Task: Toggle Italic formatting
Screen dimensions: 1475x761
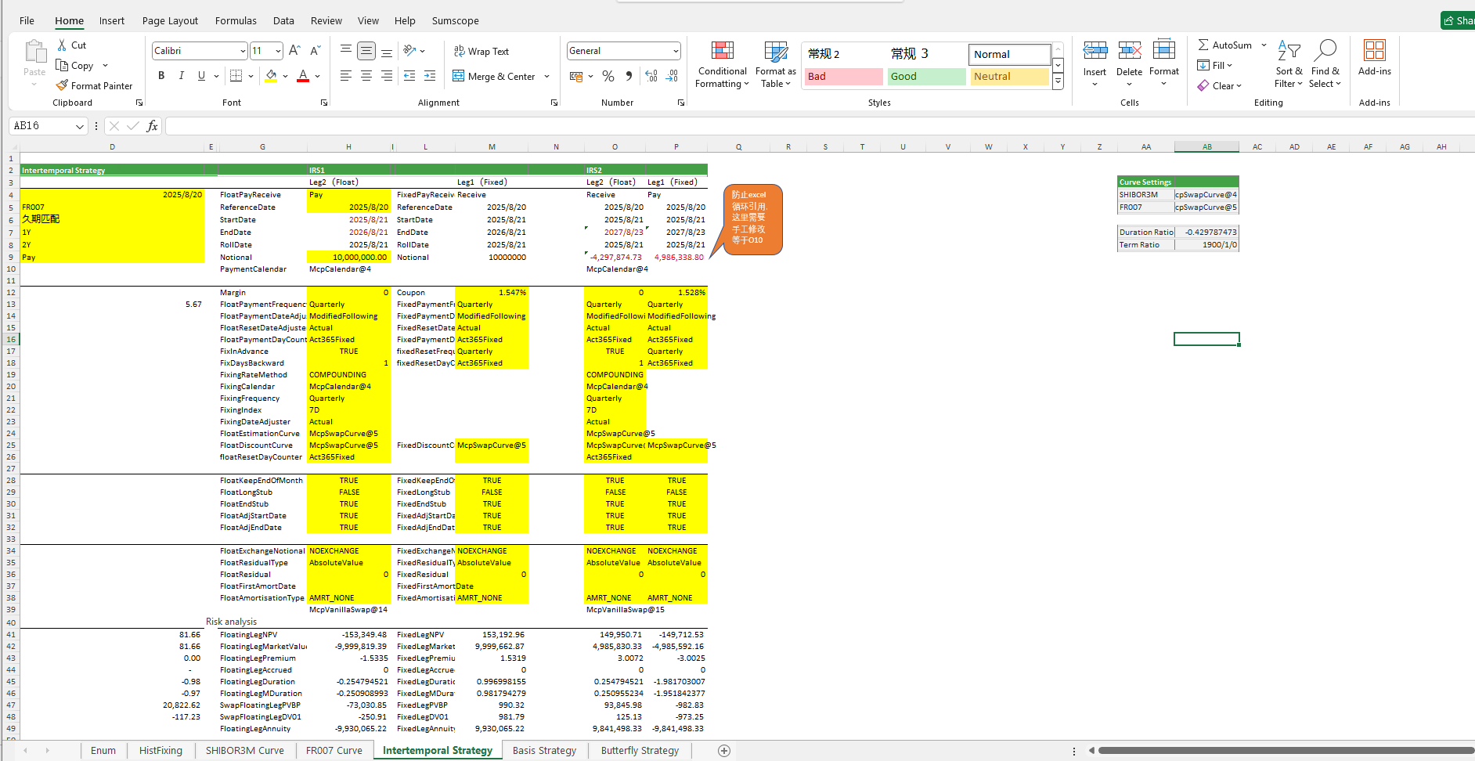Action: pos(182,76)
